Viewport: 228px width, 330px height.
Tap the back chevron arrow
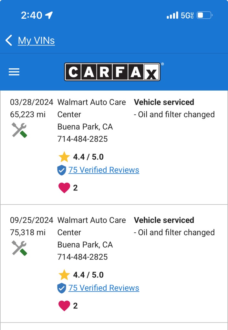9,40
